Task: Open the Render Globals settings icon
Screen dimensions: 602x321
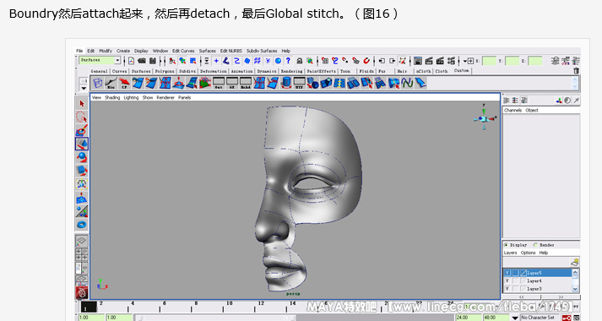Action: pyautogui.click(x=451, y=61)
